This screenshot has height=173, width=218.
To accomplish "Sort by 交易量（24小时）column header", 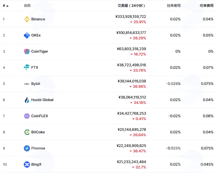I will 131,6.
